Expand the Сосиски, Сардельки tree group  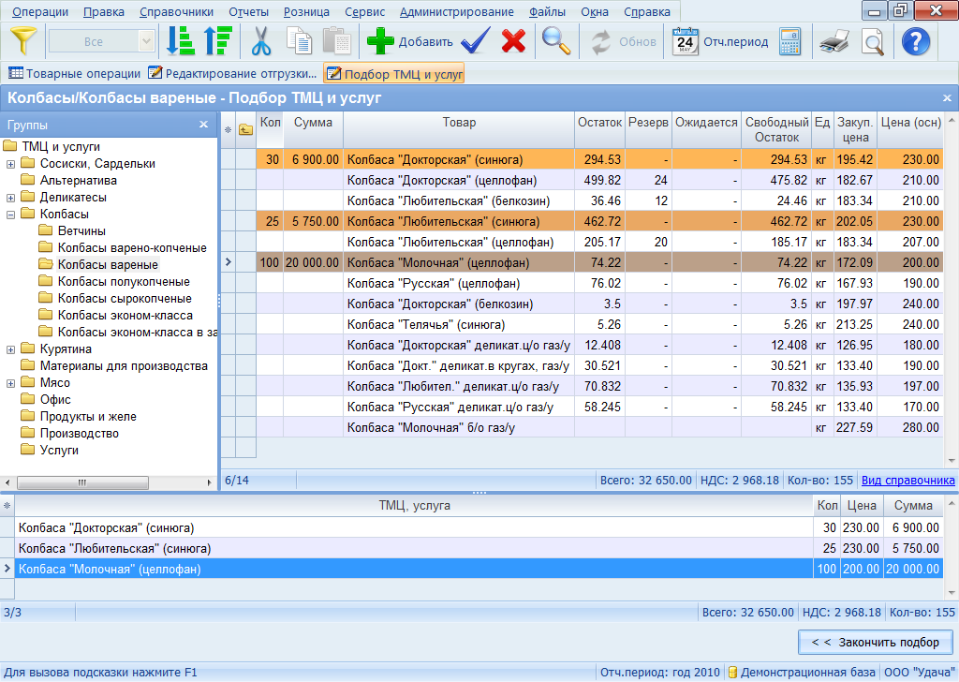point(10,164)
